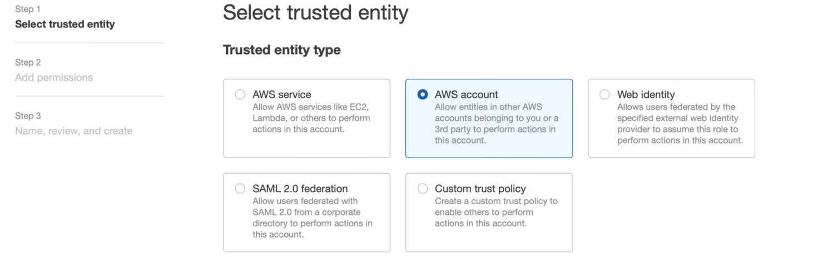Click the "Custom trust policy" card title
Screen dimensions: 823x257
click(480, 189)
